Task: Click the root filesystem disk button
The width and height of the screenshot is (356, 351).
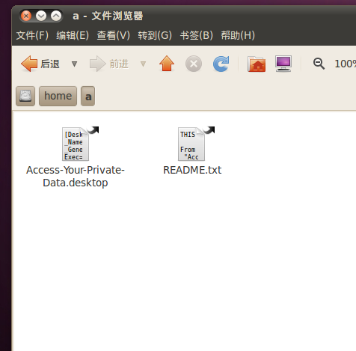Action: coord(25,96)
